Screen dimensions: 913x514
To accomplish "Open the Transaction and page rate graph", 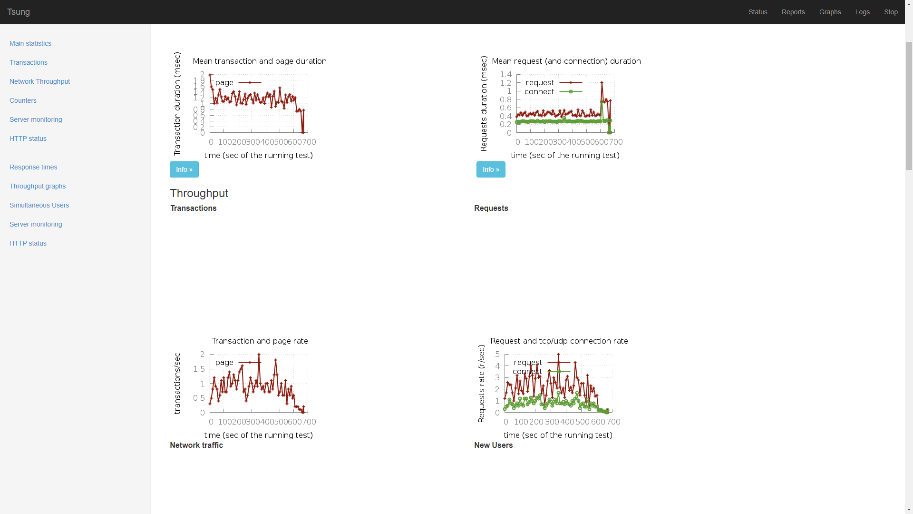I will tap(245, 385).
